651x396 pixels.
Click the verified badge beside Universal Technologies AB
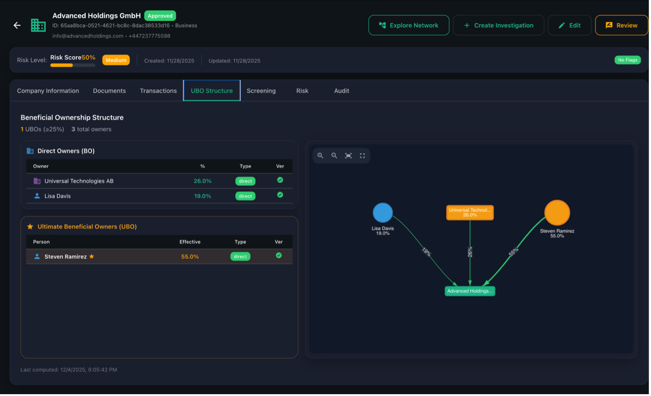coord(280,180)
